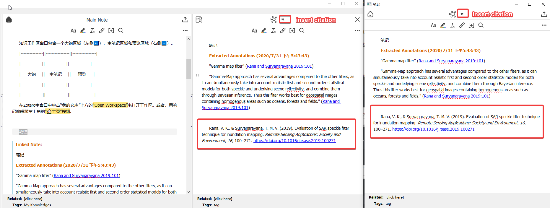Click home icon in right note window
The image size is (550, 208).
(x=370, y=14)
